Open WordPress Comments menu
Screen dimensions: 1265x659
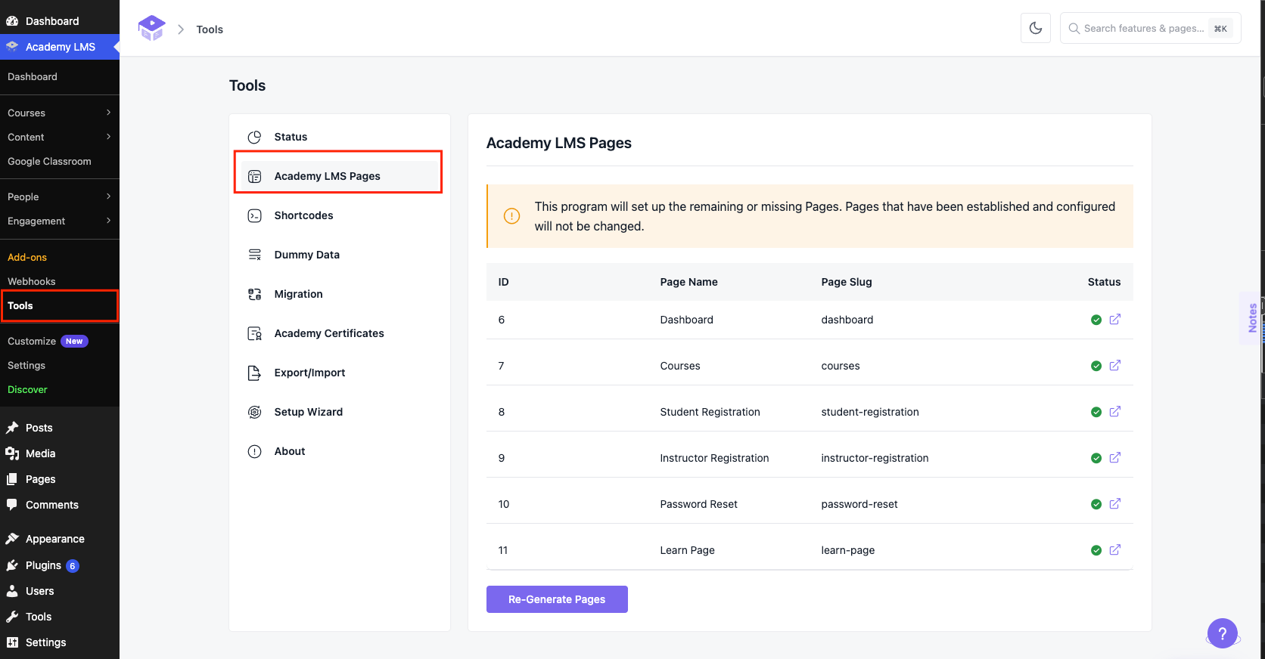point(60,505)
